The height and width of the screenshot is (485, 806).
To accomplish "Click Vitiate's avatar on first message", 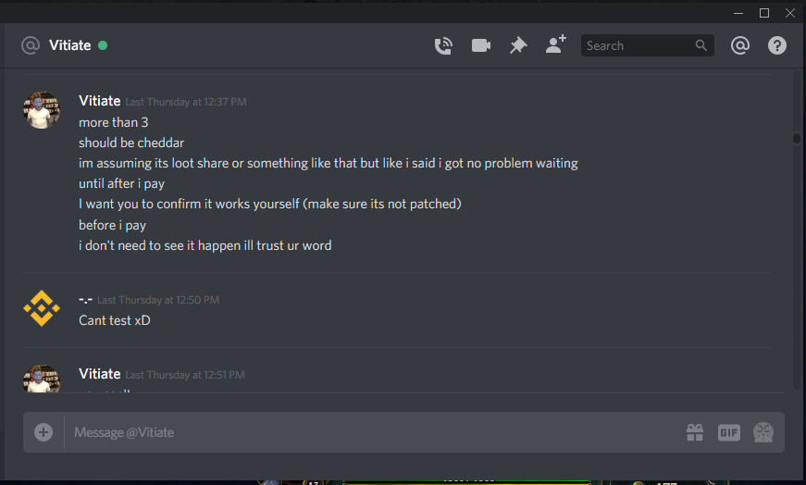I will (42, 110).
